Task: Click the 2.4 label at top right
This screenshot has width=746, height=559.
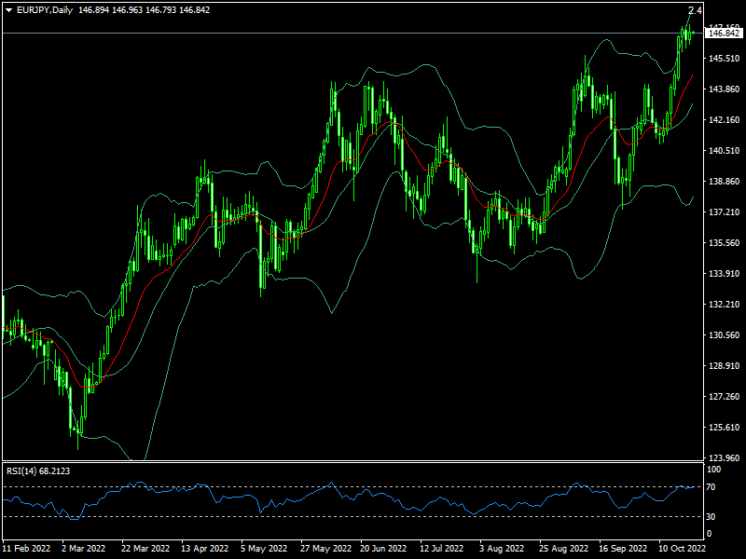Action: 695,10
